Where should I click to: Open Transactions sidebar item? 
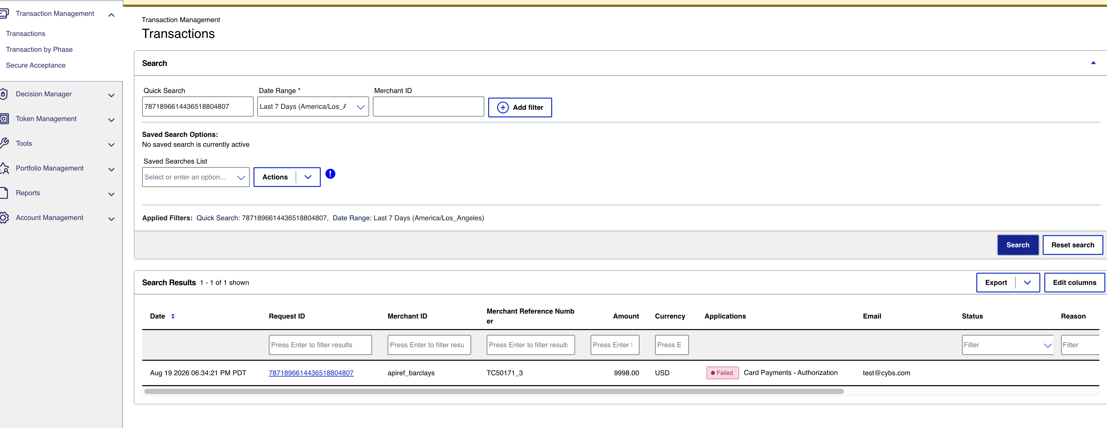click(x=25, y=34)
